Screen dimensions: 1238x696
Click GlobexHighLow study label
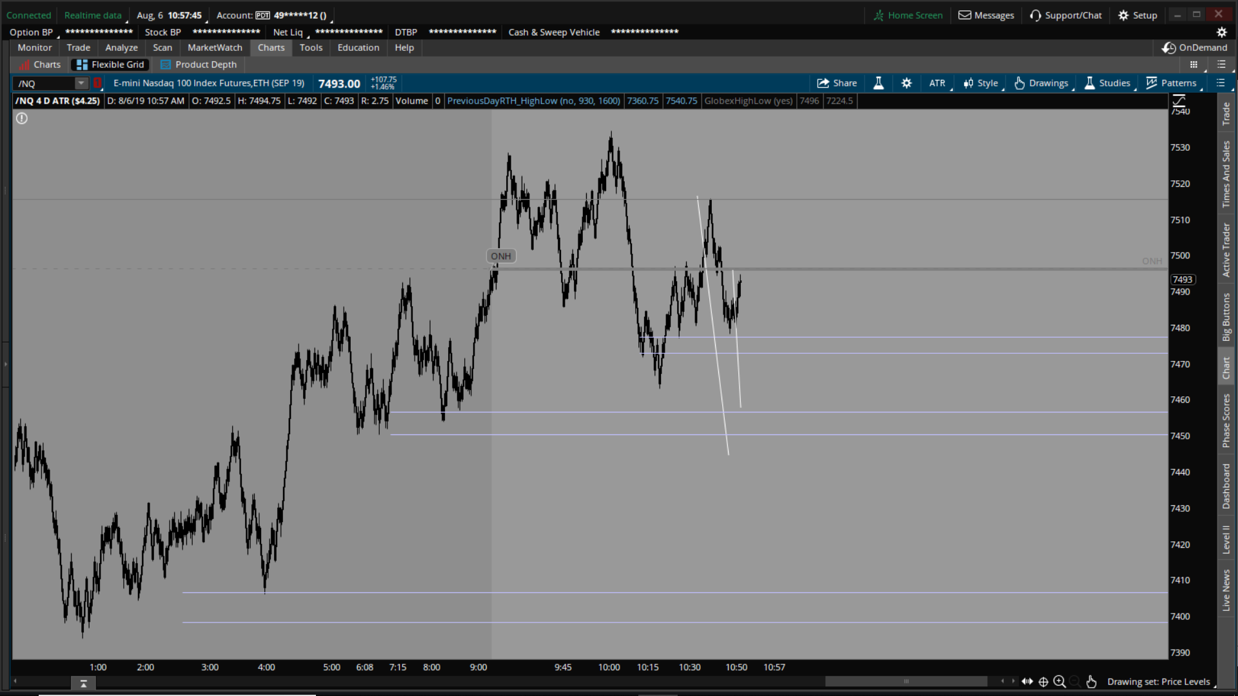(x=749, y=101)
